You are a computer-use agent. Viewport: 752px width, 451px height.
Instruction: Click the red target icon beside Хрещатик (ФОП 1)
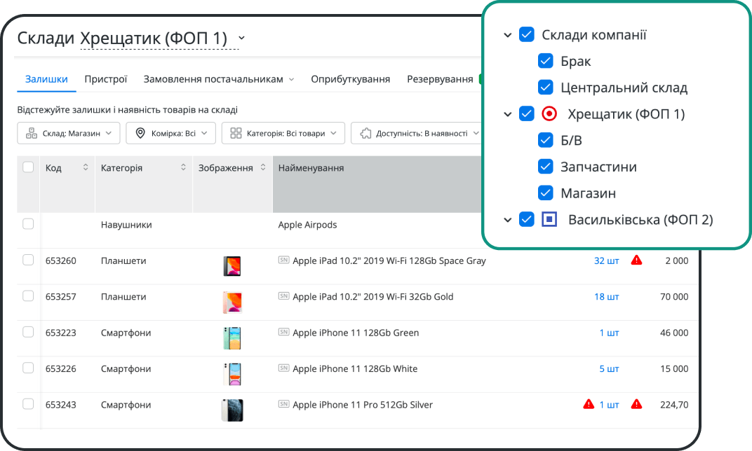pyautogui.click(x=550, y=114)
